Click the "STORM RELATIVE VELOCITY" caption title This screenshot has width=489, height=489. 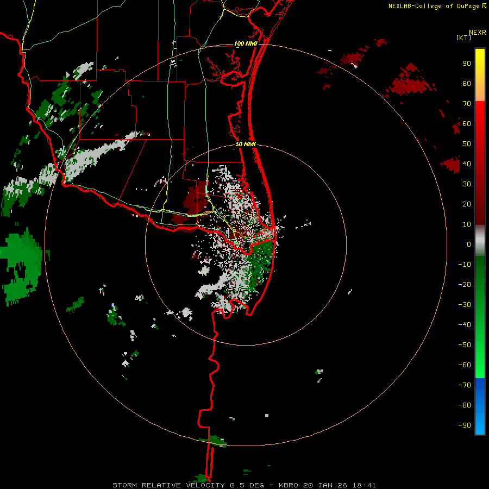(x=168, y=485)
